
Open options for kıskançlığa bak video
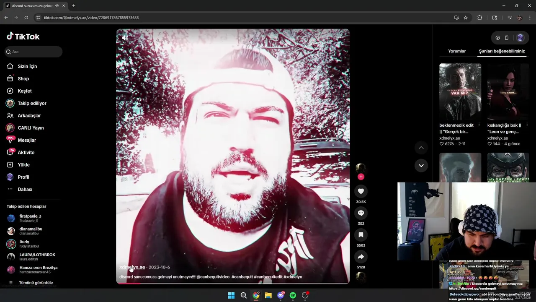[527, 125]
